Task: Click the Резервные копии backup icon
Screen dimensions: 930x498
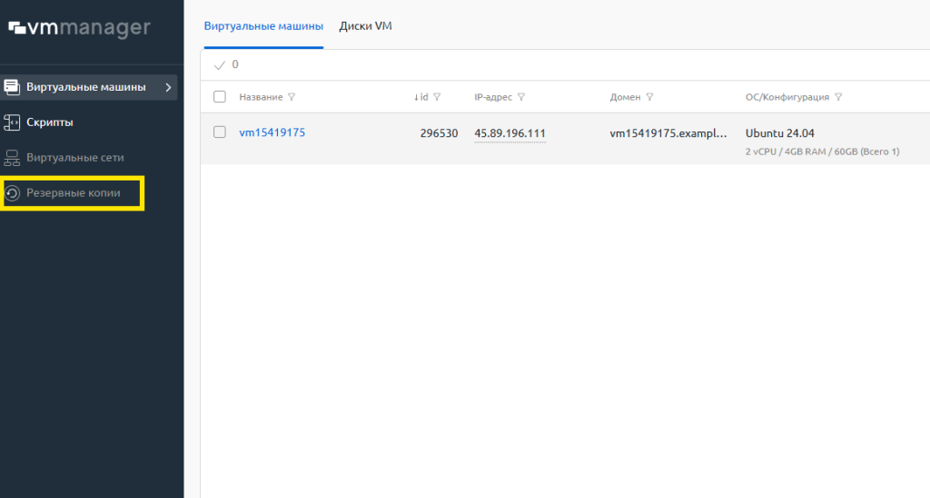Action: (13, 193)
